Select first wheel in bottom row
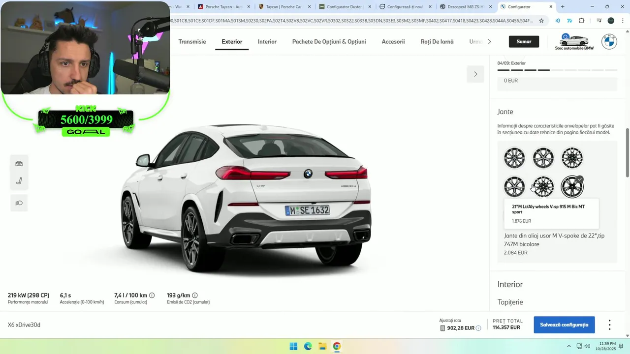The image size is (630, 354). click(514, 187)
